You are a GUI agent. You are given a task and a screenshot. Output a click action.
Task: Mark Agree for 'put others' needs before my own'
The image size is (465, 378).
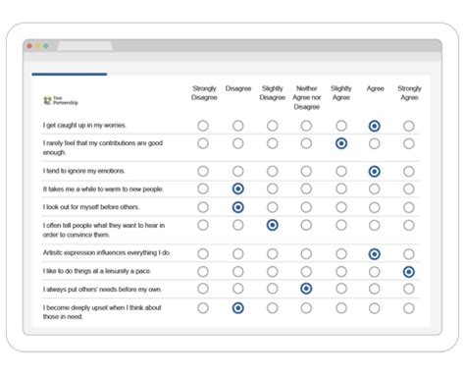click(374, 289)
